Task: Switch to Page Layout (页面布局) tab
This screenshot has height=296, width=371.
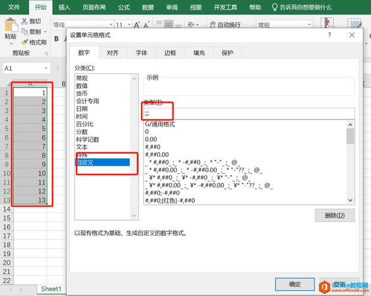Action: tap(94, 7)
